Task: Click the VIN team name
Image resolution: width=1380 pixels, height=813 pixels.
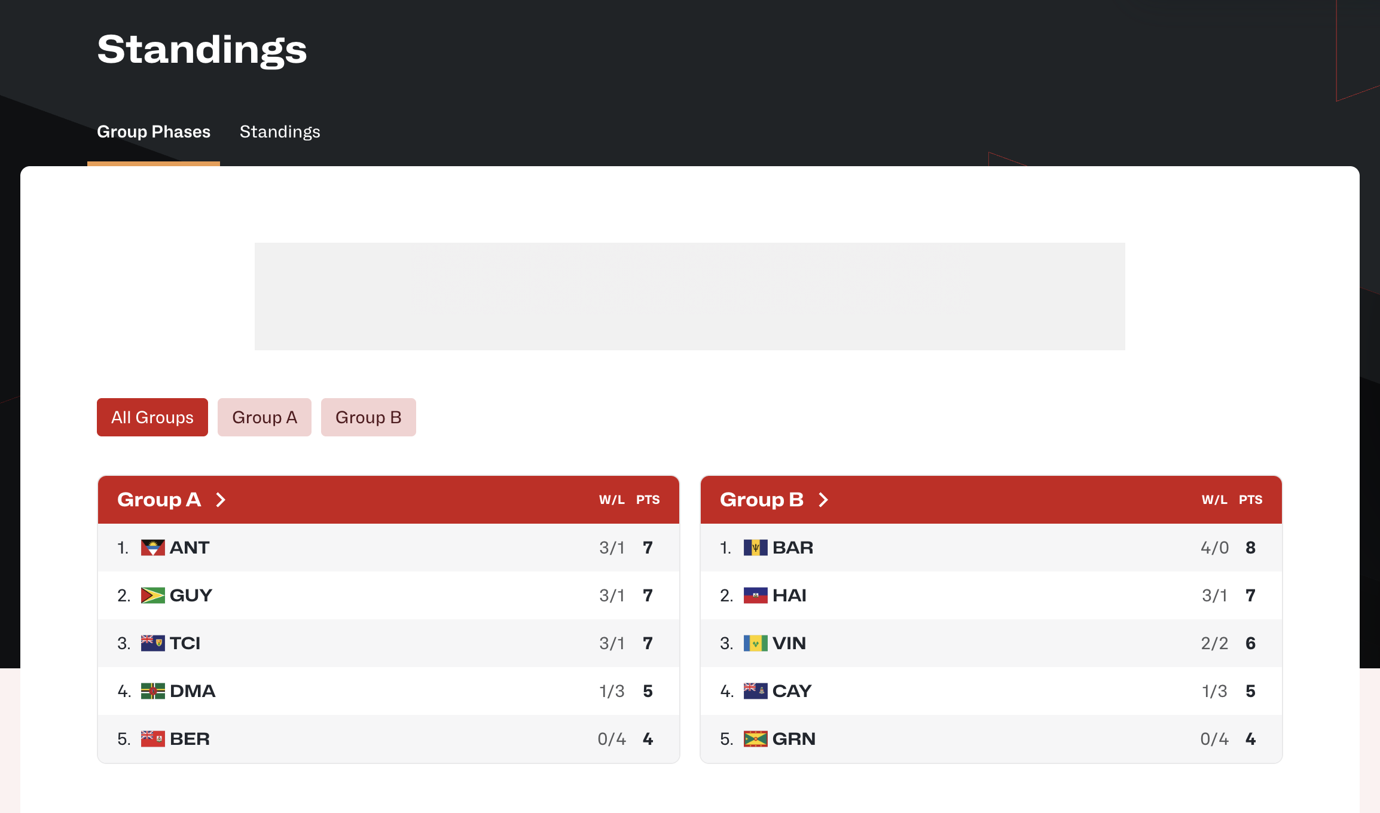Action: click(789, 643)
